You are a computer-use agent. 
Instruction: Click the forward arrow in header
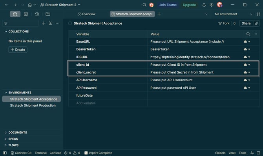pyautogui.click(x=22, y=5)
